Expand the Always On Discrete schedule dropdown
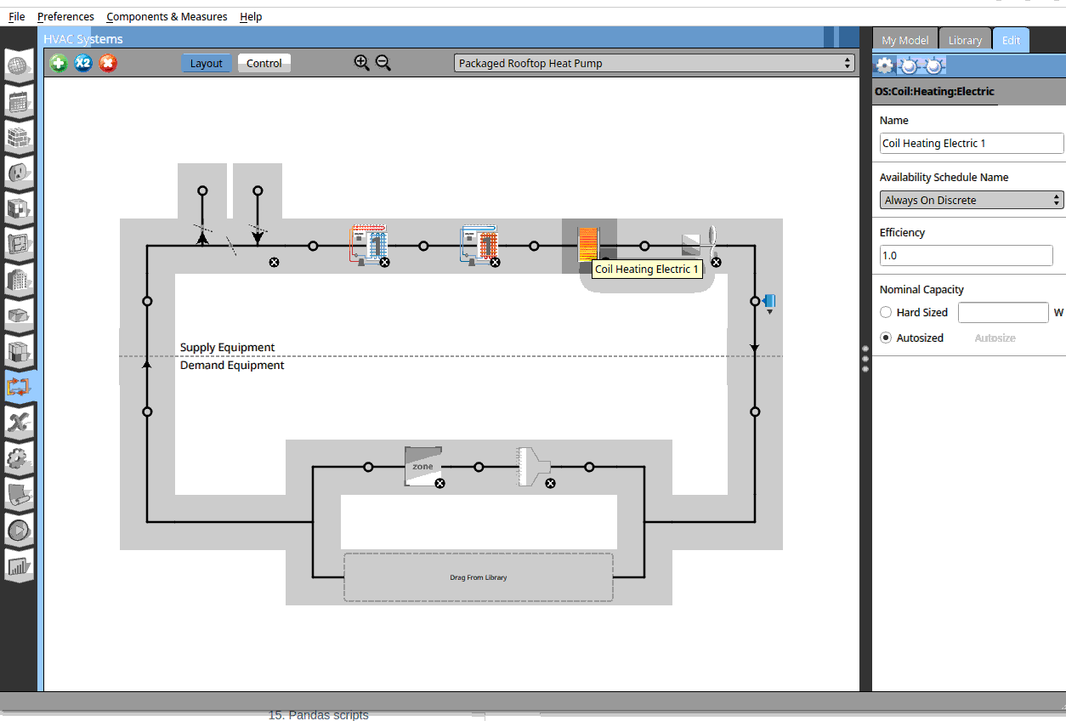The image size is (1066, 721). (x=971, y=200)
